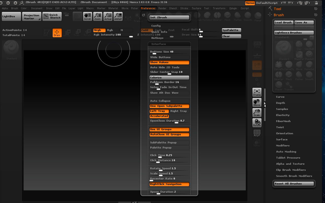Toggle the PolyF wireframe icon
Screen dimensions: 325x203
(257, 133)
